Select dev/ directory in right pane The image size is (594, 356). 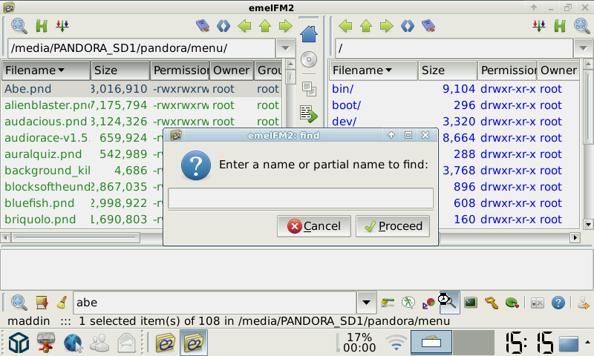[x=454, y=122]
